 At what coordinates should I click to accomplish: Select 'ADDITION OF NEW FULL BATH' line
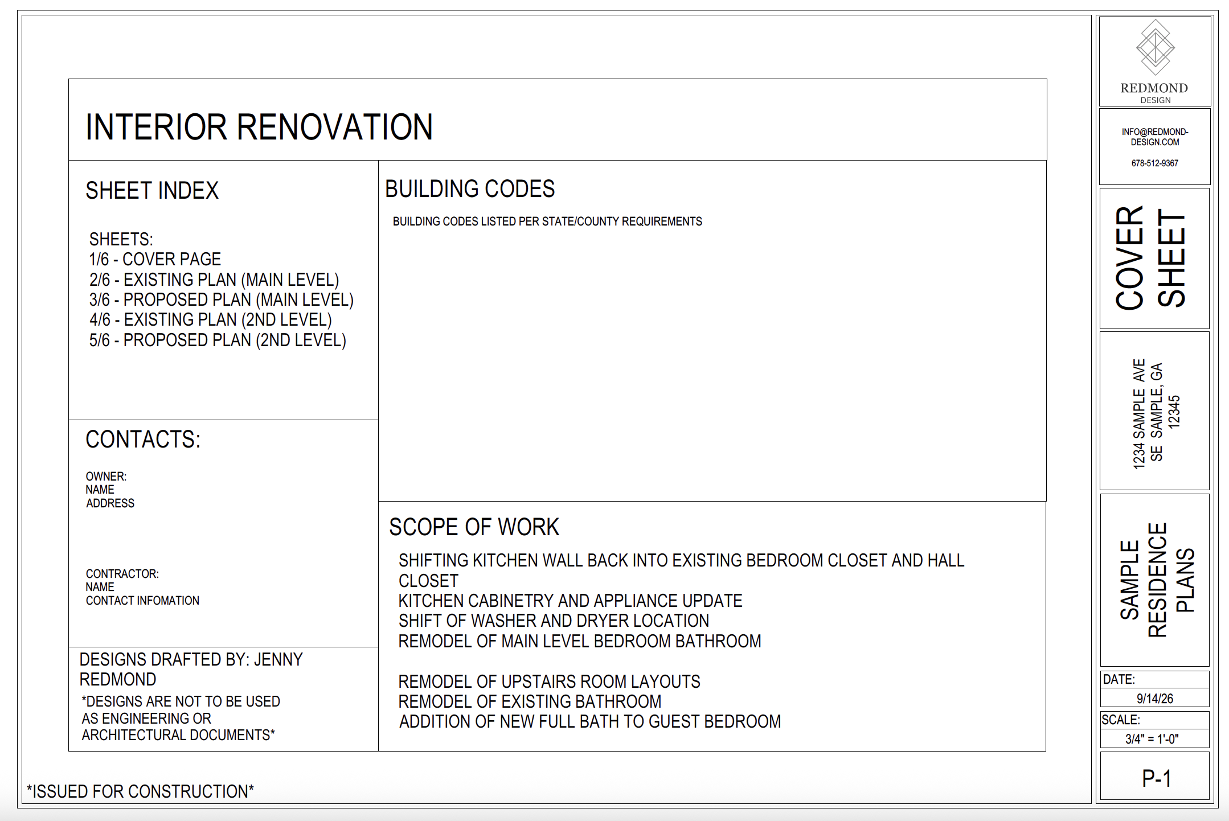590,721
